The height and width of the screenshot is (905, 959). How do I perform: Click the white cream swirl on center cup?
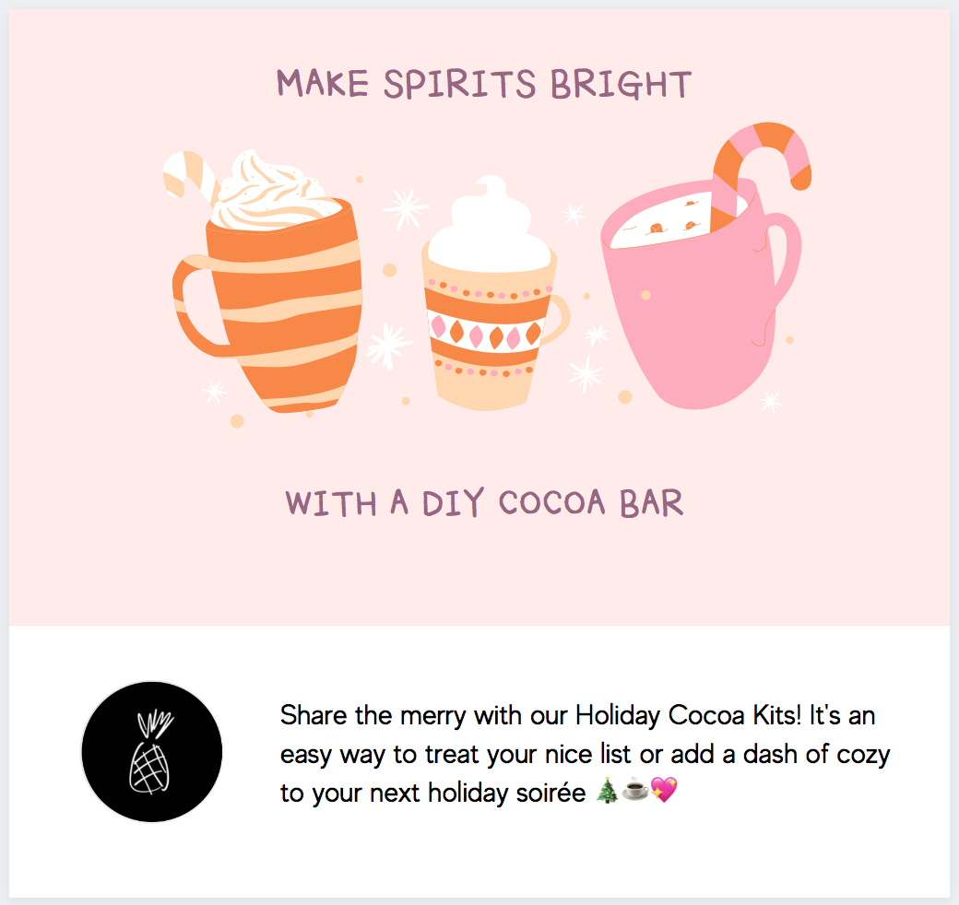pos(490,224)
